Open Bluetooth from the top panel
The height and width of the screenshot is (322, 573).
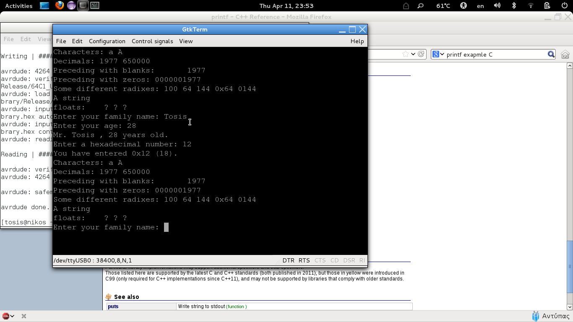pyautogui.click(x=514, y=6)
